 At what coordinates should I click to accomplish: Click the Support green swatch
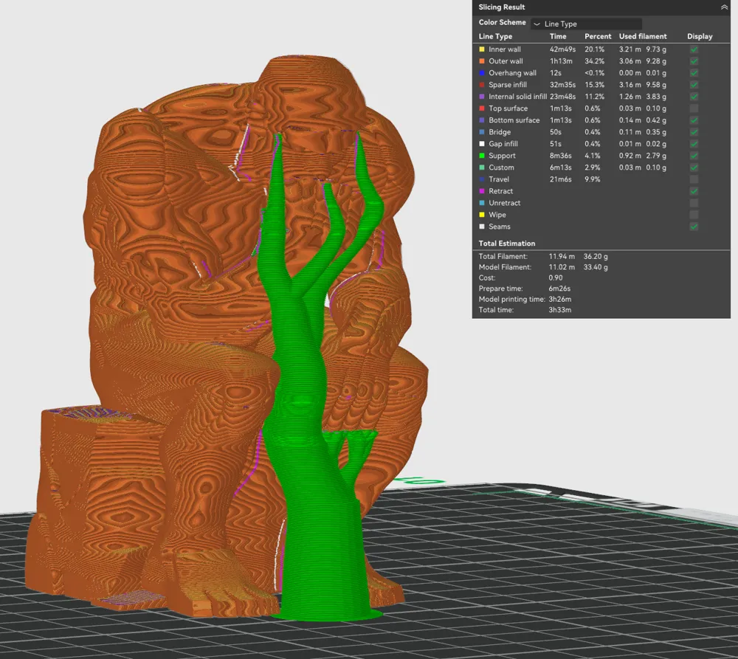pos(483,155)
